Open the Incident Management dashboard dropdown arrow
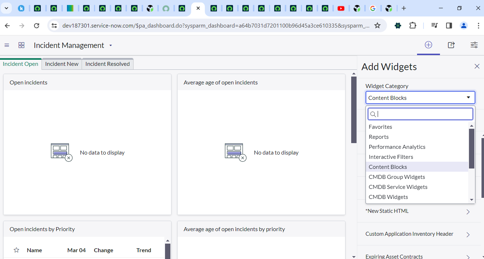484x259 pixels. click(111, 45)
